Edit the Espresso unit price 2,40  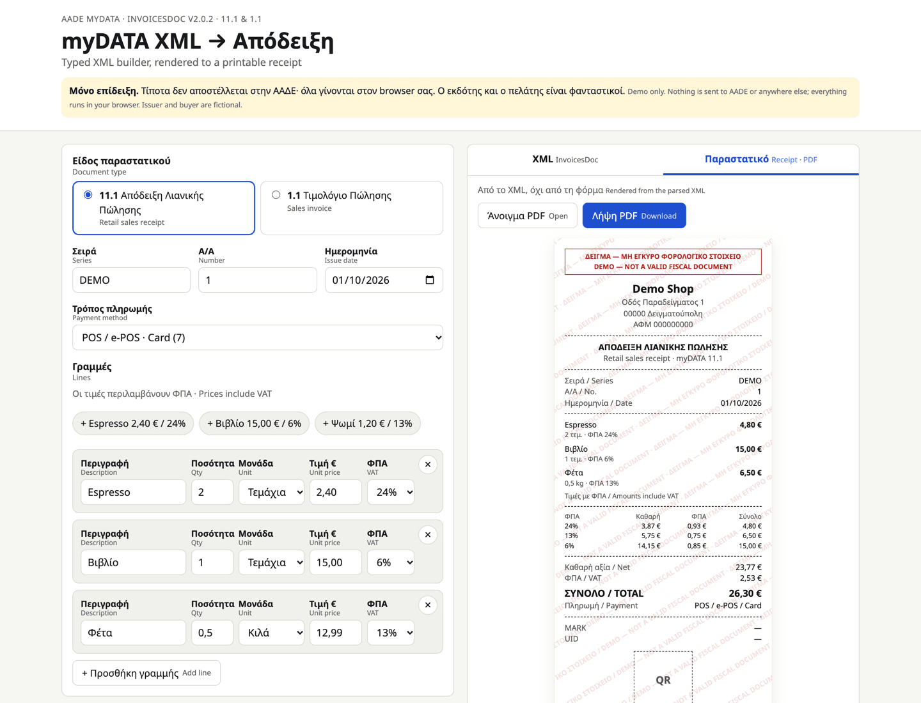click(x=336, y=492)
